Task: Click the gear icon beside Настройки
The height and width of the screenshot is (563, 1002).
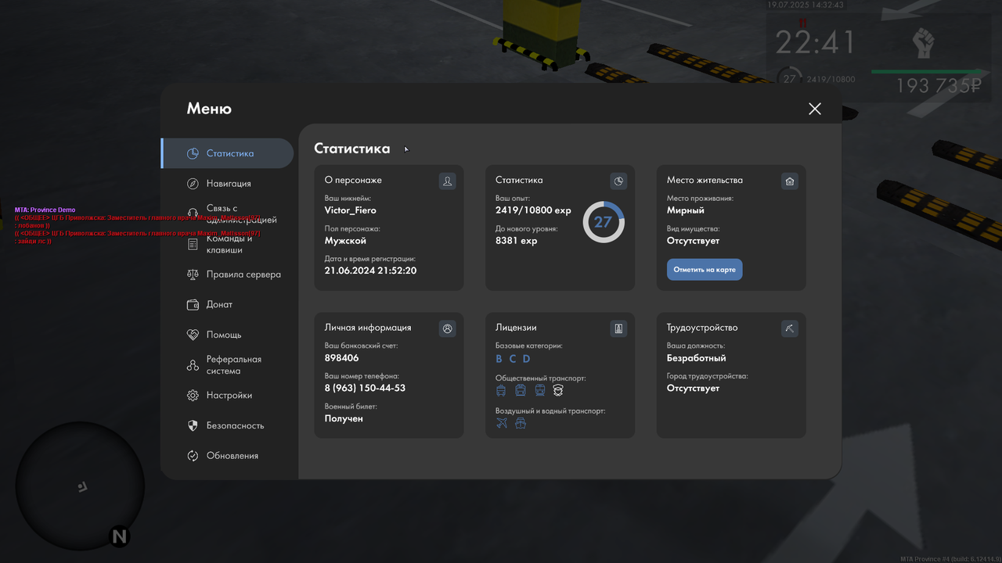Action: pos(193,396)
